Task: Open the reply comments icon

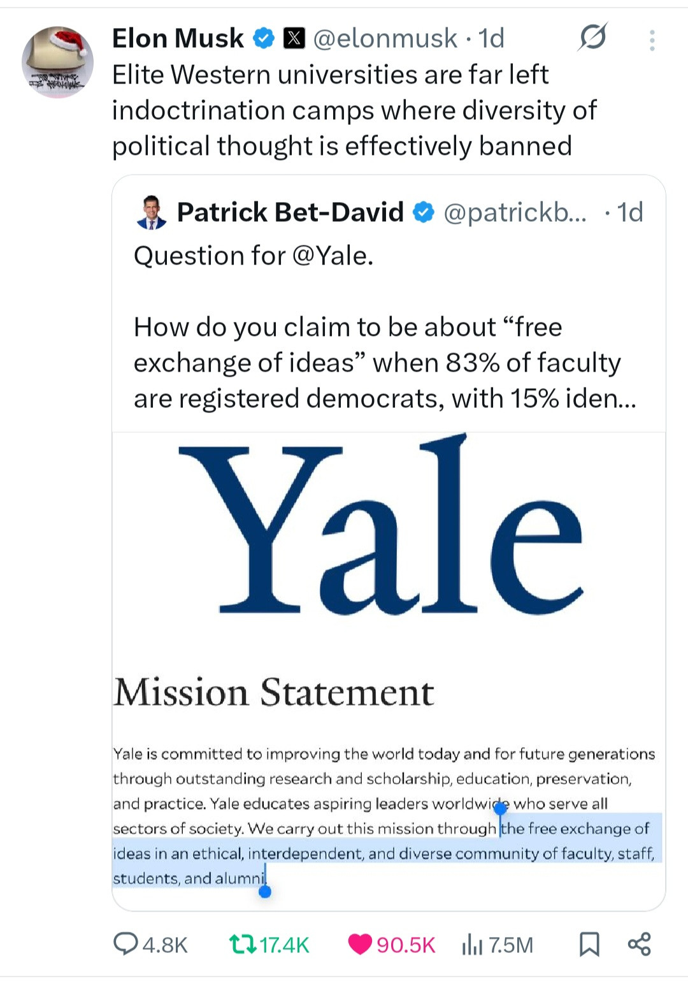Action: [125, 943]
